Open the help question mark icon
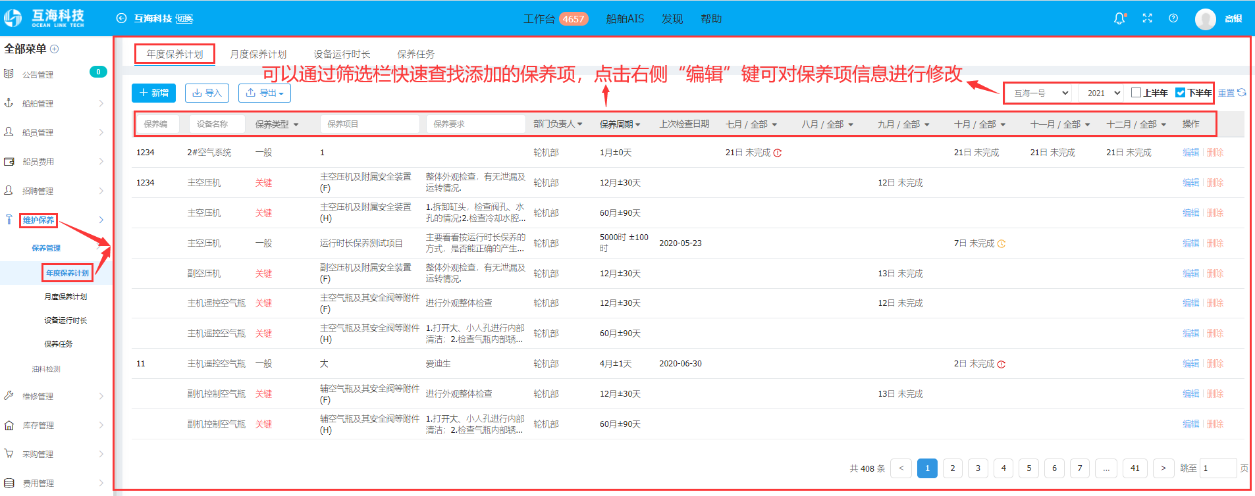 (x=1173, y=18)
